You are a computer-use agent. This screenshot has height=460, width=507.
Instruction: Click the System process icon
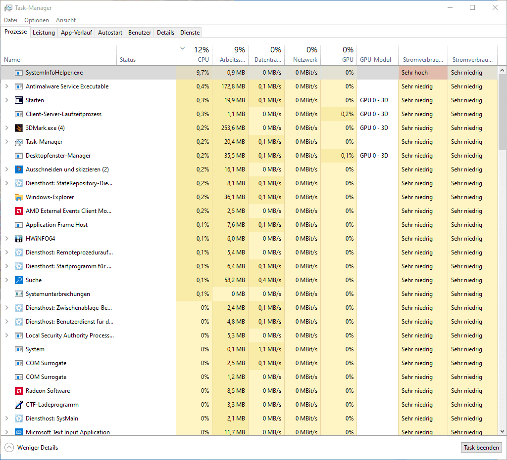[x=19, y=349]
